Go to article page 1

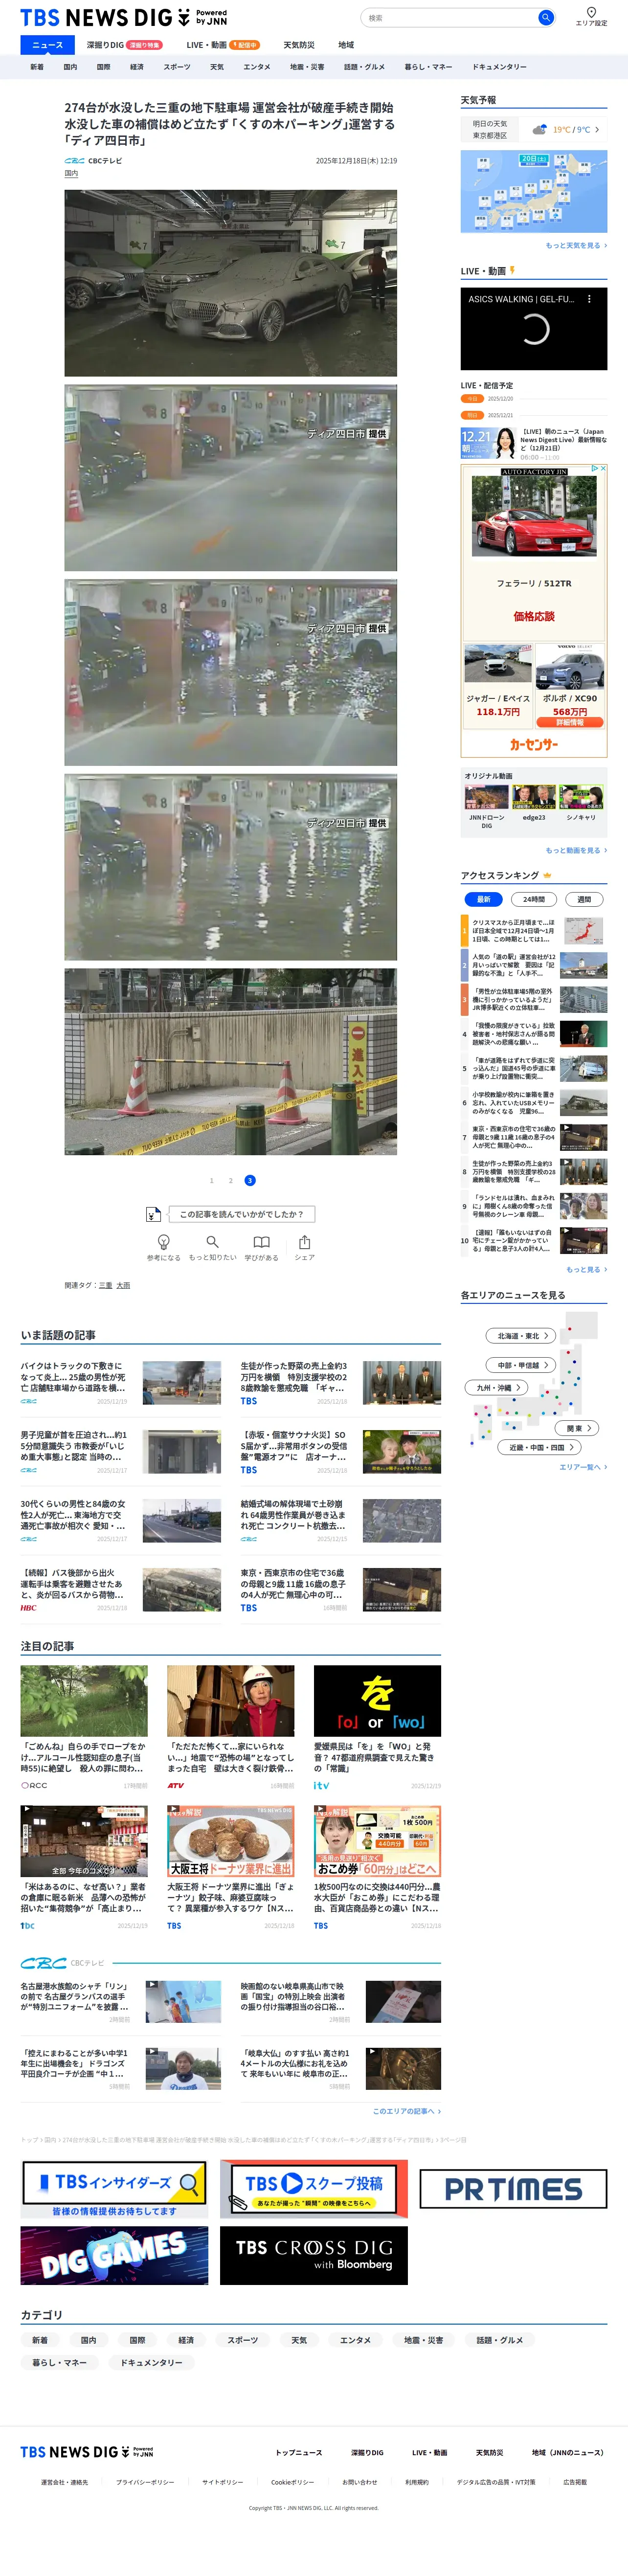211,1180
